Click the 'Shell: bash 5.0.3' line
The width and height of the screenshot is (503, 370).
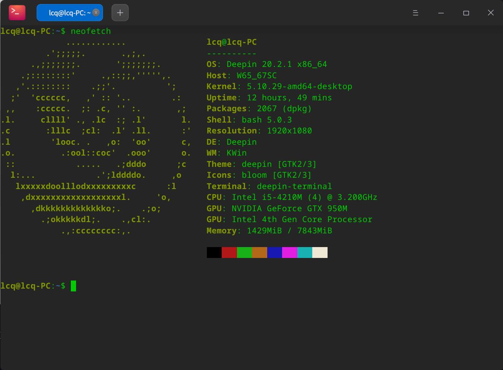(249, 120)
